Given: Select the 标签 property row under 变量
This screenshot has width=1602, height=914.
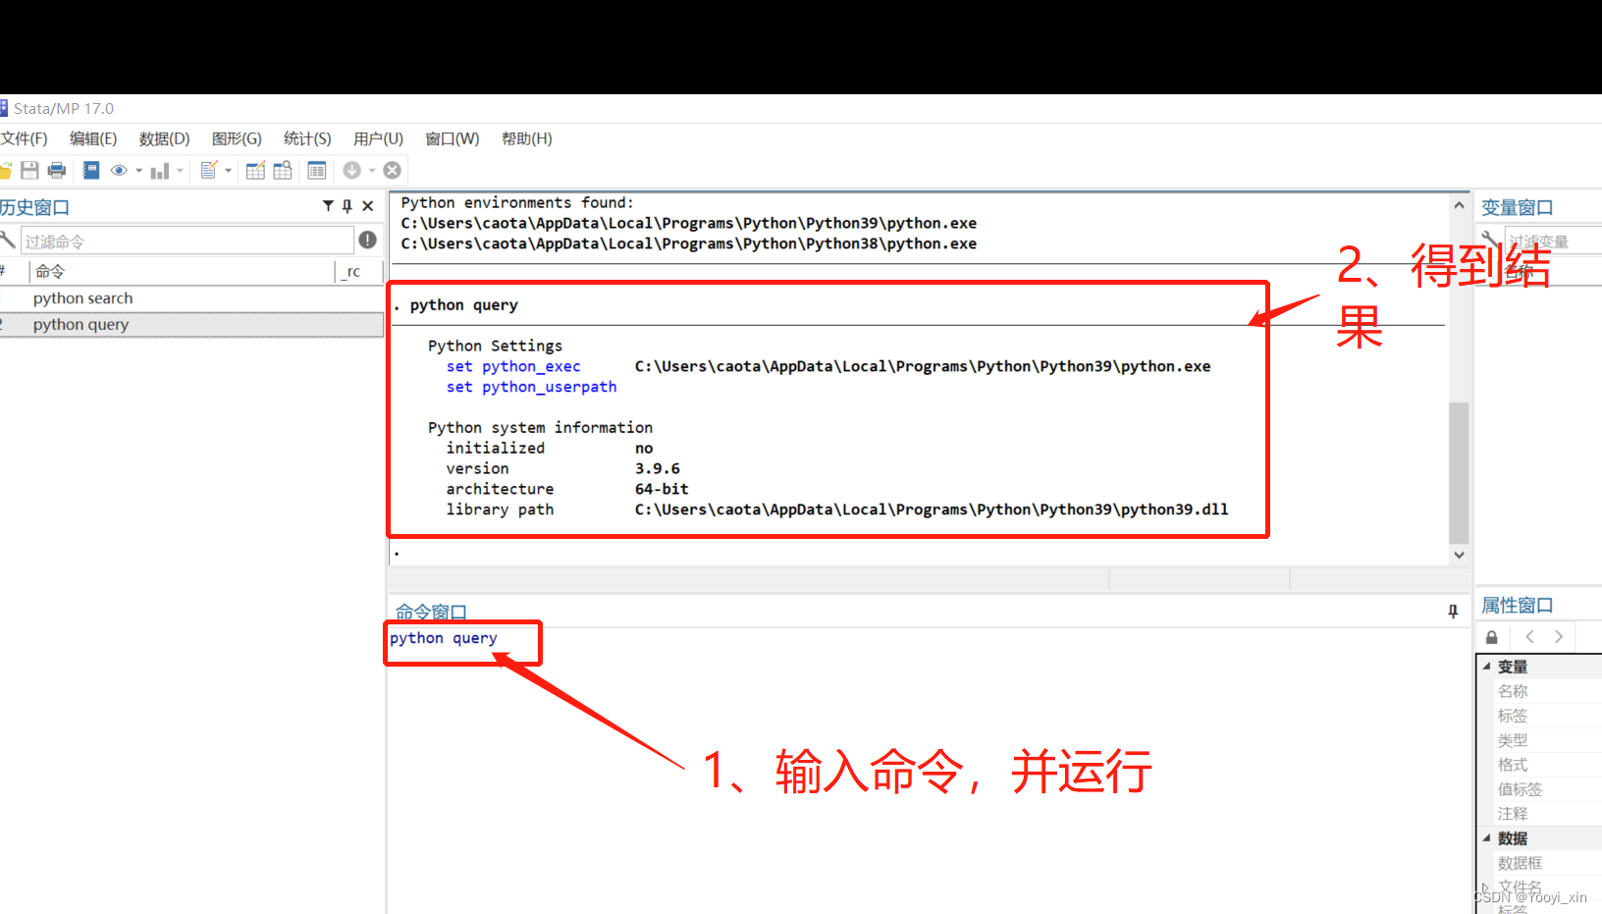Looking at the screenshot, I should point(1540,716).
